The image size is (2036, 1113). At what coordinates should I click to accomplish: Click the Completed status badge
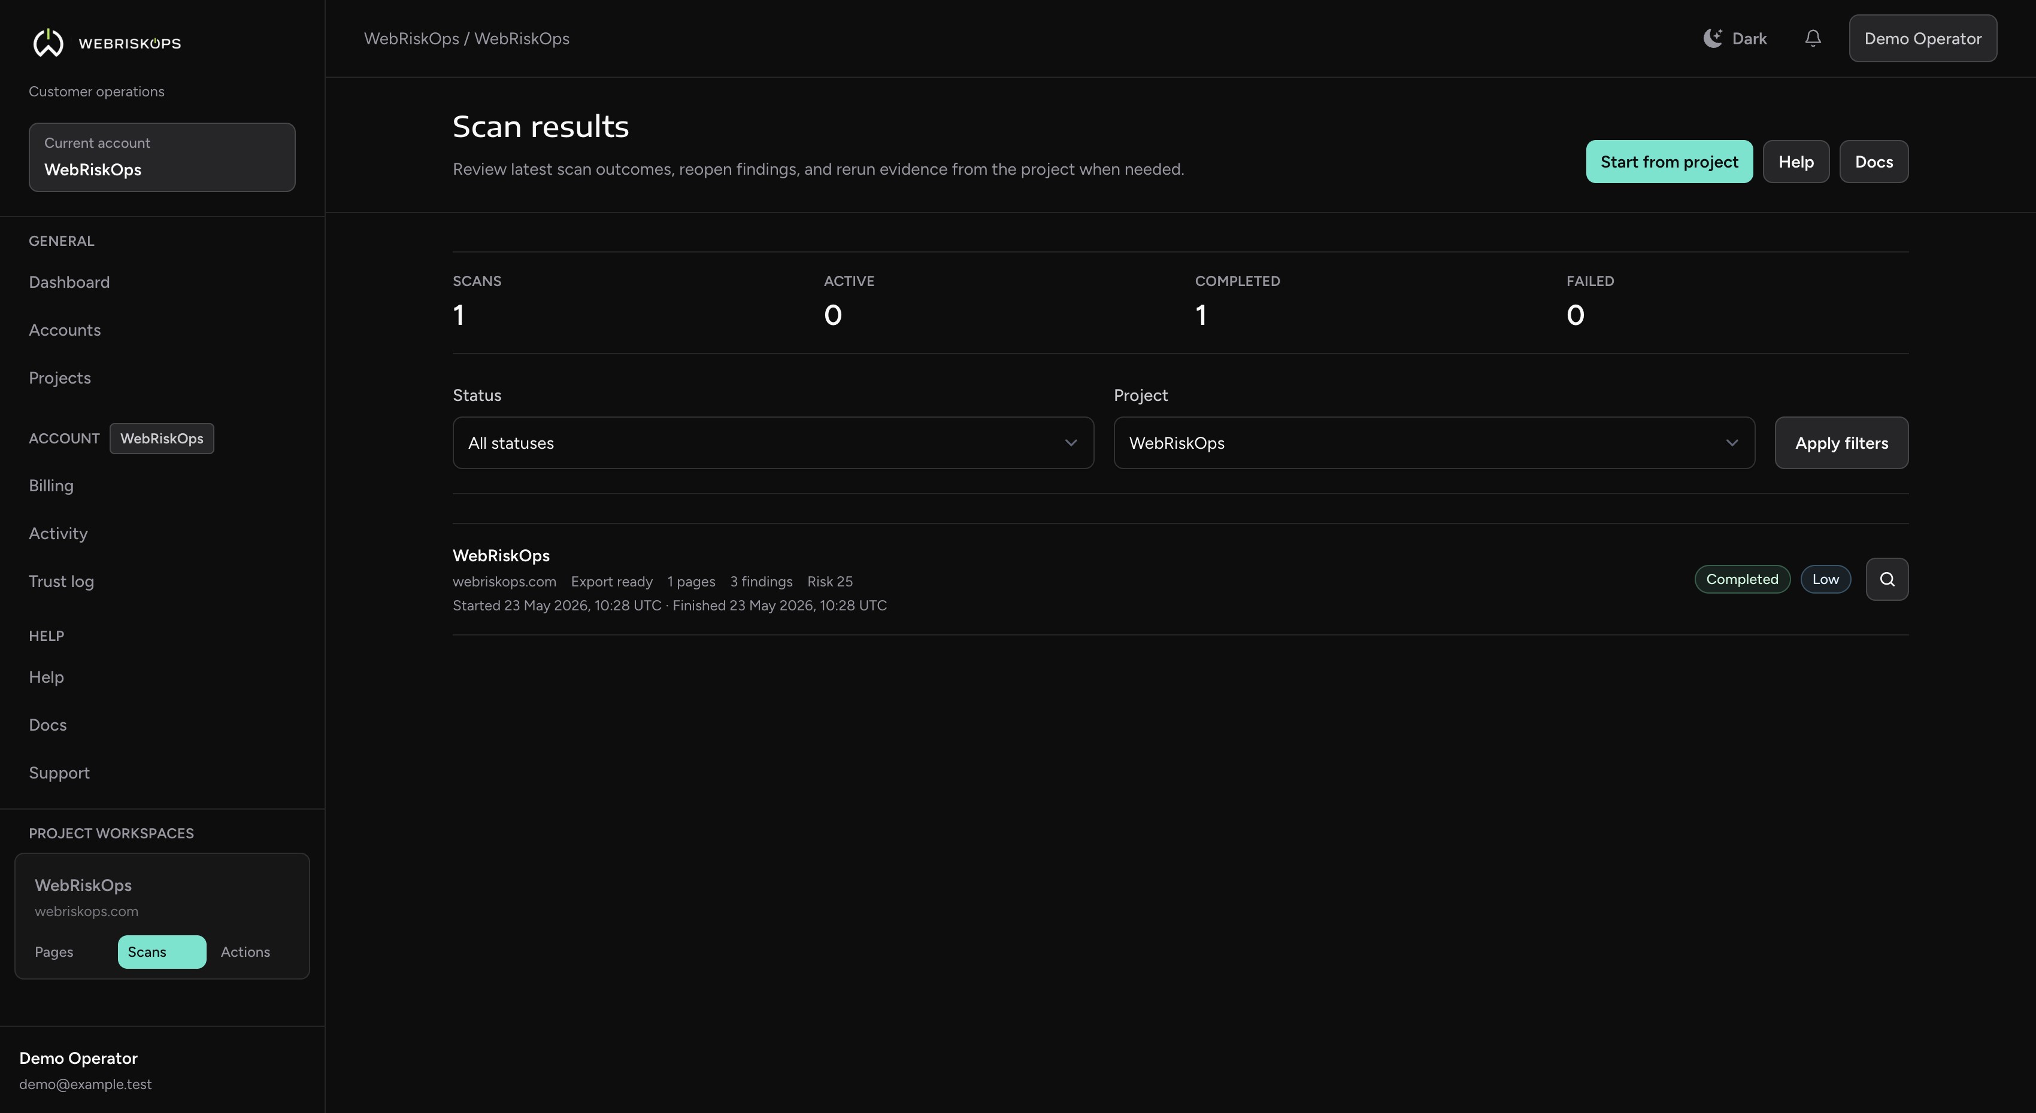pyautogui.click(x=1742, y=579)
